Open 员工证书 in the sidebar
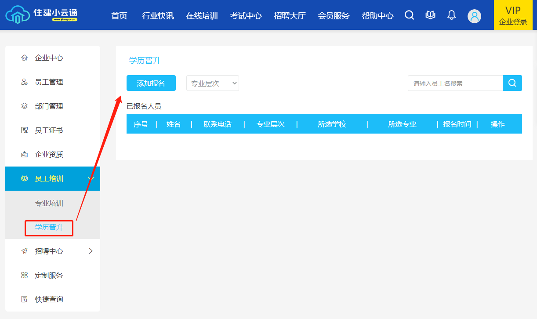This screenshot has height=319, width=537. pyautogui.click(x=49, y=130)
